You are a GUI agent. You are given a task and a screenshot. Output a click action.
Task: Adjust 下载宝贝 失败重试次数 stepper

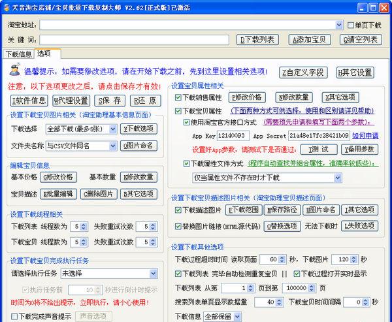tap(153, 242)
